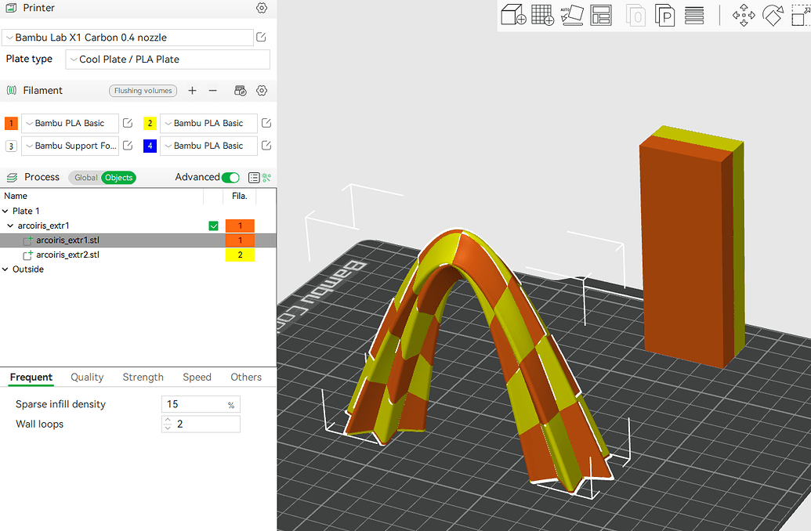
Task: Click Fila. column header
Action: tap(240, 196)
